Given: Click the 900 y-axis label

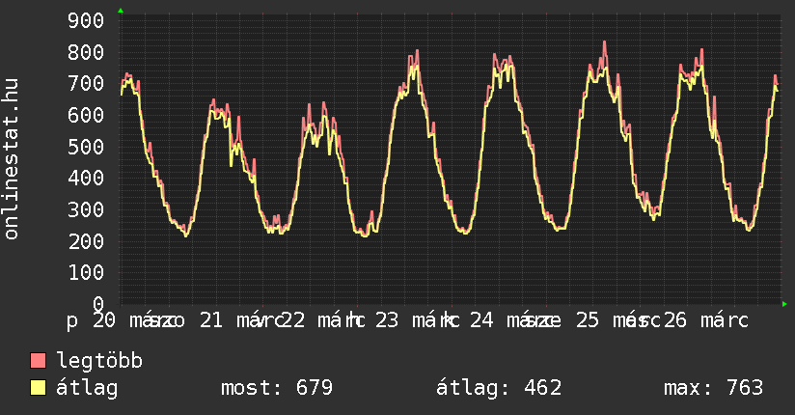Looking at the screenshot, I should [x=88, y=20].
